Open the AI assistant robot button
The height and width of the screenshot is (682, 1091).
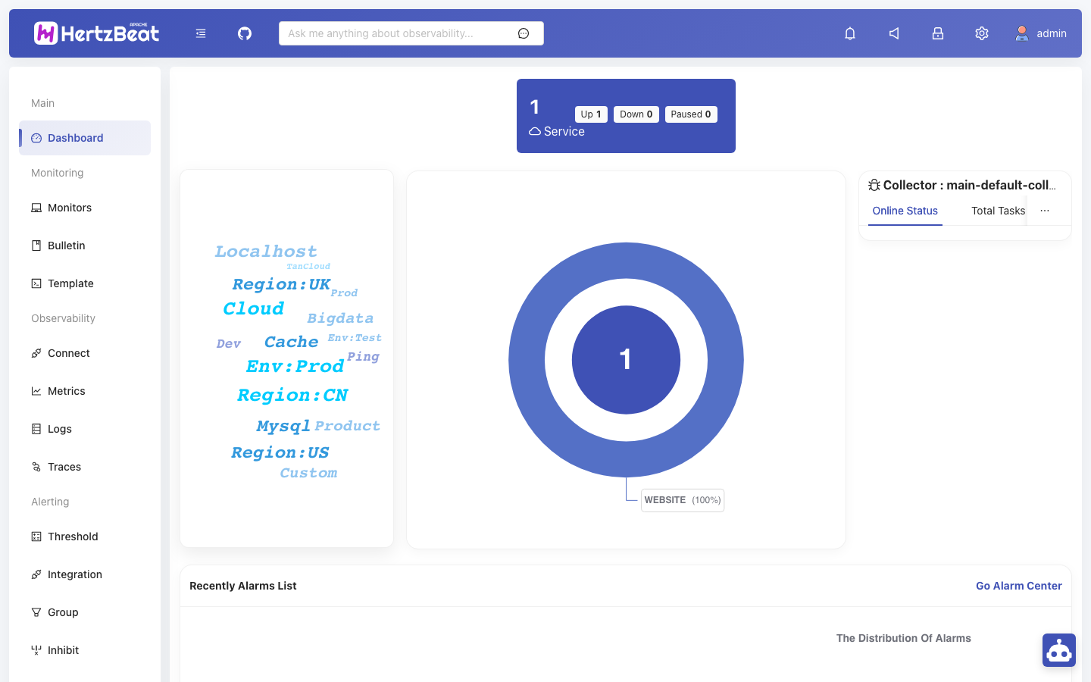[x=1059, y=650]
